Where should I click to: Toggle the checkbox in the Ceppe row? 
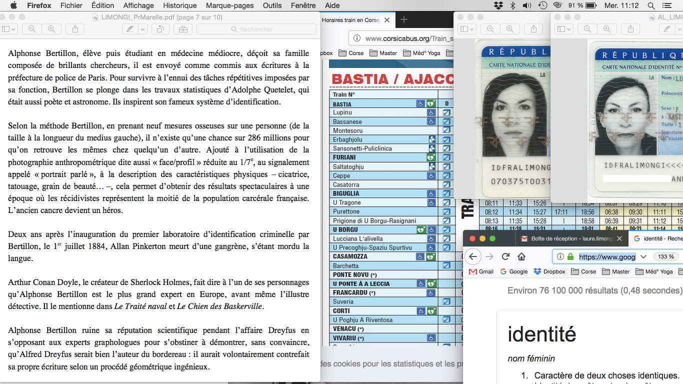[446, 176]
